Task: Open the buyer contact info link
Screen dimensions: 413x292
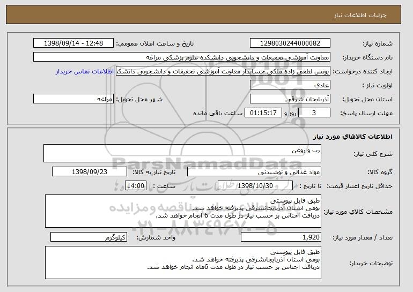Action: (85, 71)
